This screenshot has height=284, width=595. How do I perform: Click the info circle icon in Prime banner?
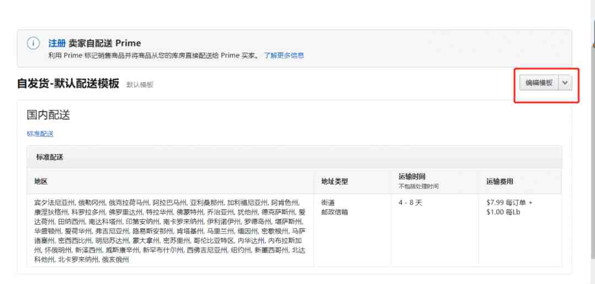[33, 43]
